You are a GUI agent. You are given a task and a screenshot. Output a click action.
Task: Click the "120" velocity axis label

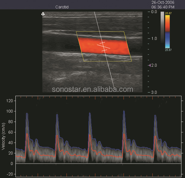(10, 101)
